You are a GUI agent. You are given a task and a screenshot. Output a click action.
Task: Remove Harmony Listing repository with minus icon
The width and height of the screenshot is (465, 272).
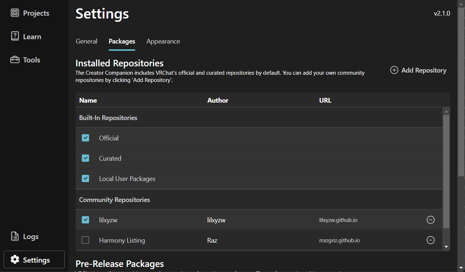(430, 240)
